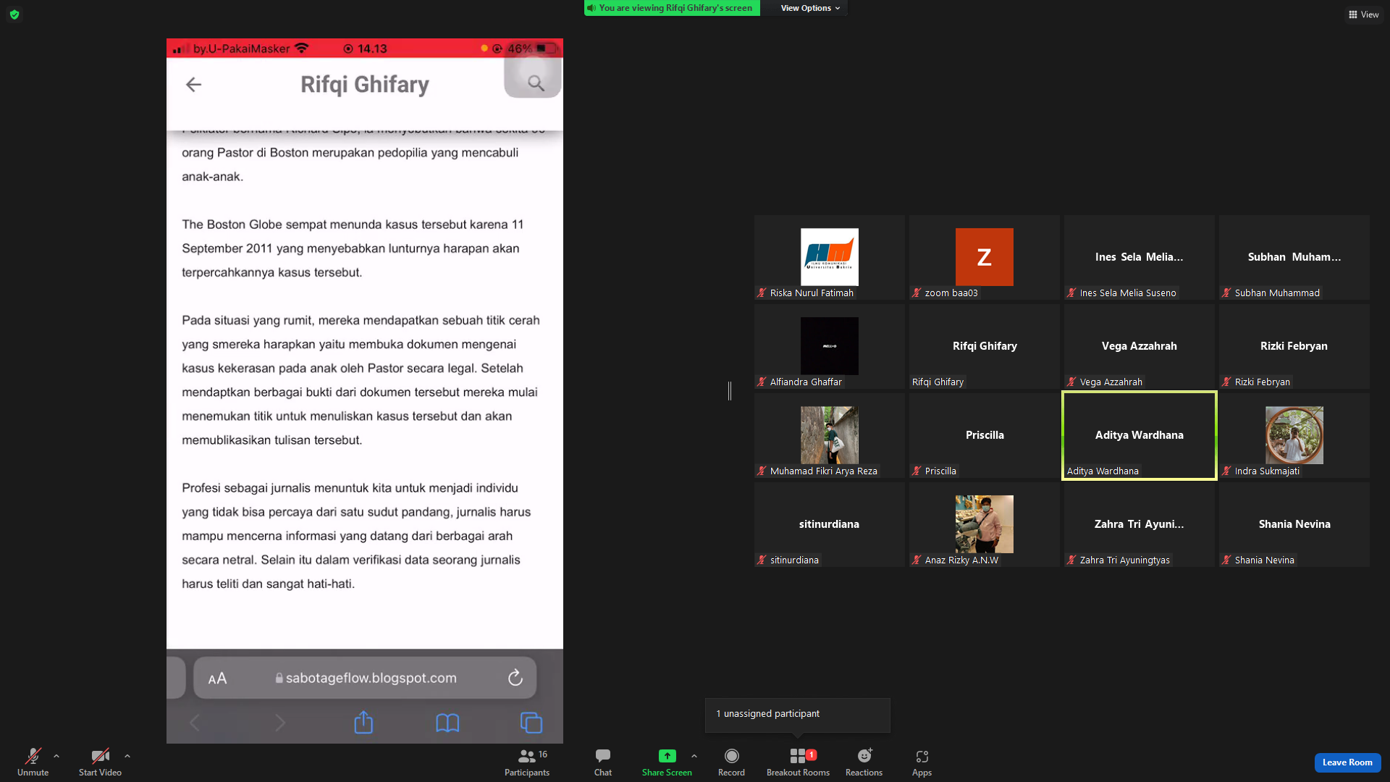Image resolution: width=1390 pixels, height=782 pixels.
Task: Select Riska Nurul Fatimah video tile
Action: [829, 257]
